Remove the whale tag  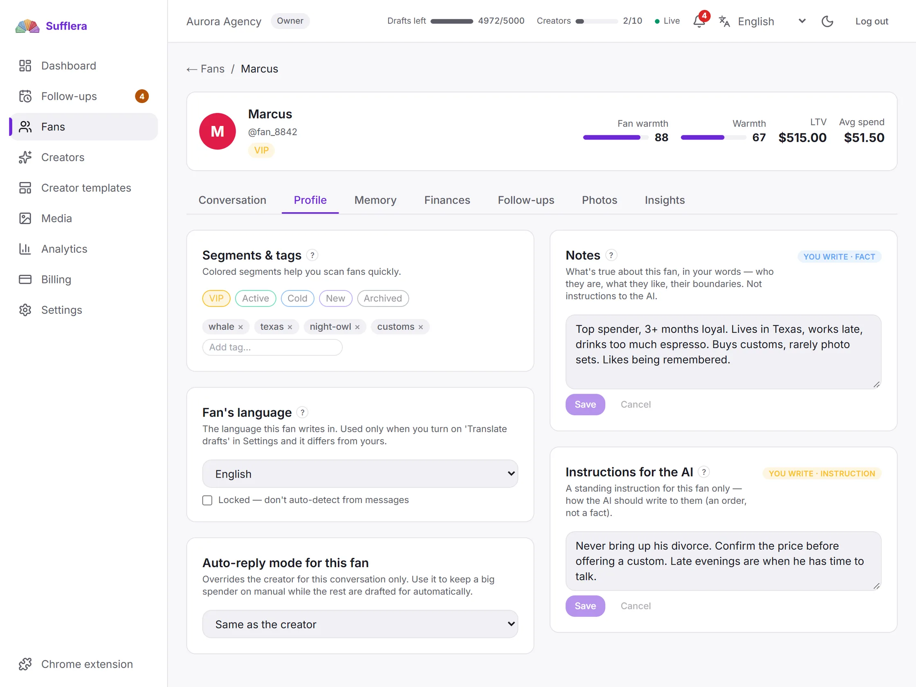(240, 327)
